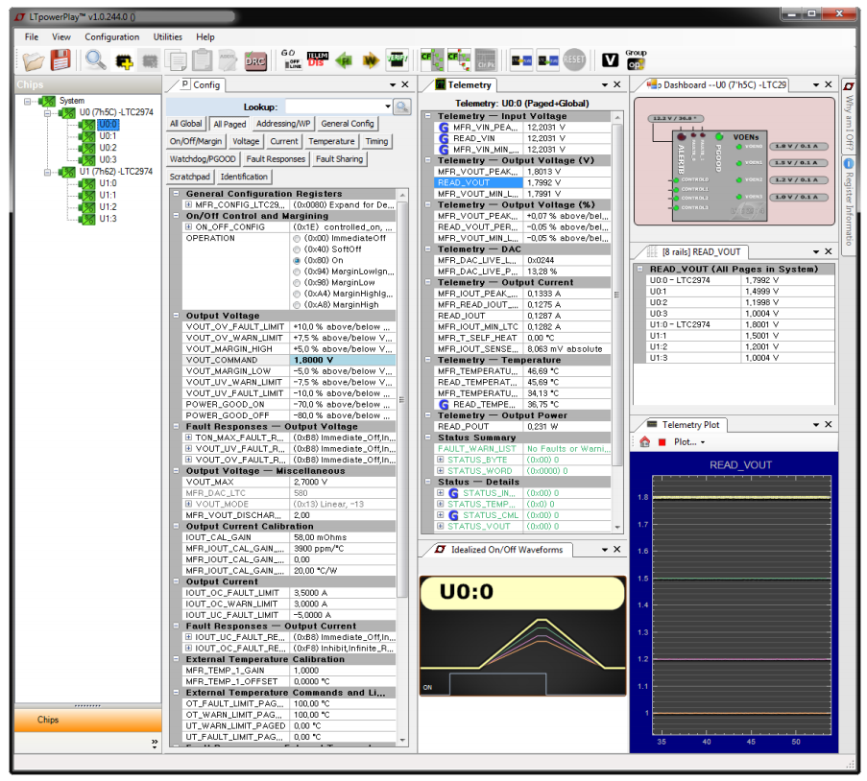Click the open folder toolbar icon
This screenshot has height=781, width=867.
pyautogui.click(x=34, y=60)
